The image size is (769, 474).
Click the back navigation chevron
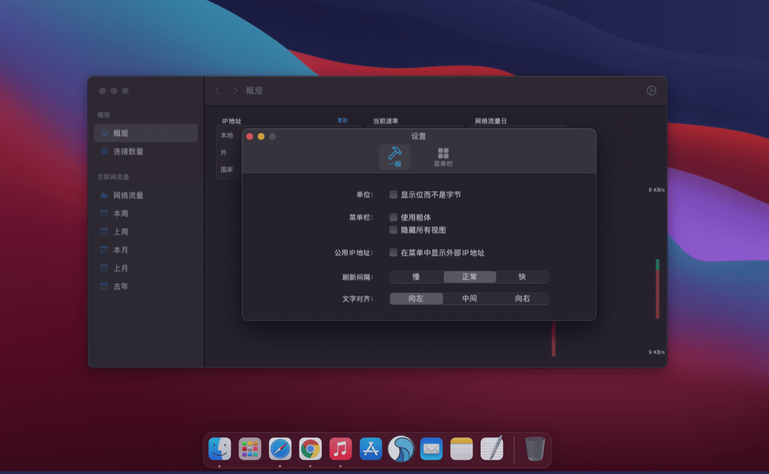click(x=217, y=91)
